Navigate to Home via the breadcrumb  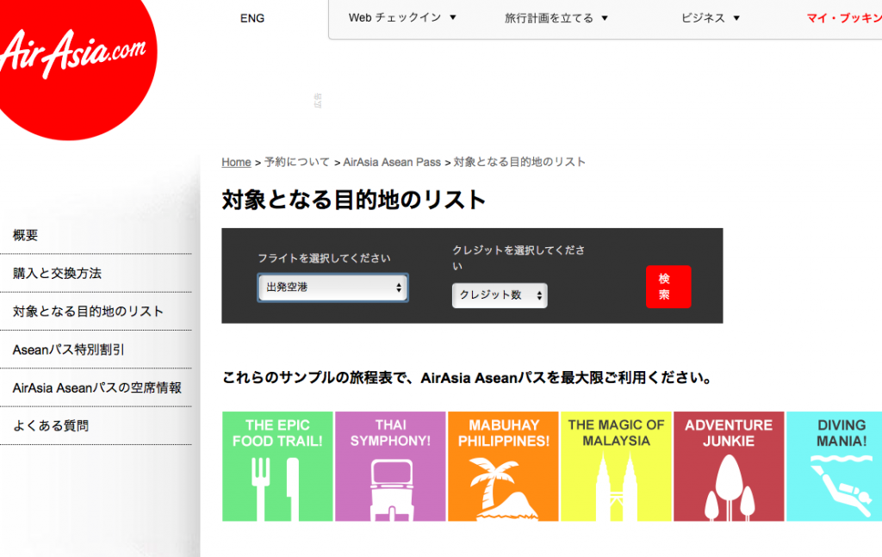235,162
